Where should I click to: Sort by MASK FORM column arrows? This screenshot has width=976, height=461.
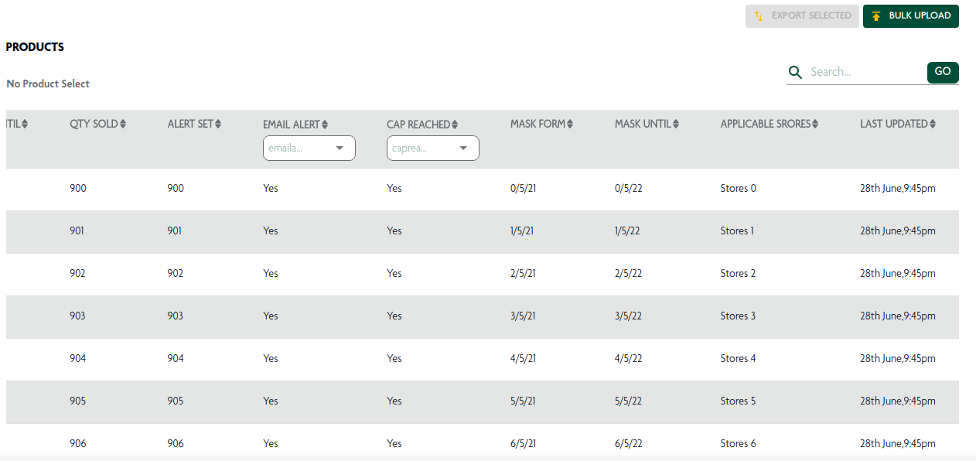point(571,124)
